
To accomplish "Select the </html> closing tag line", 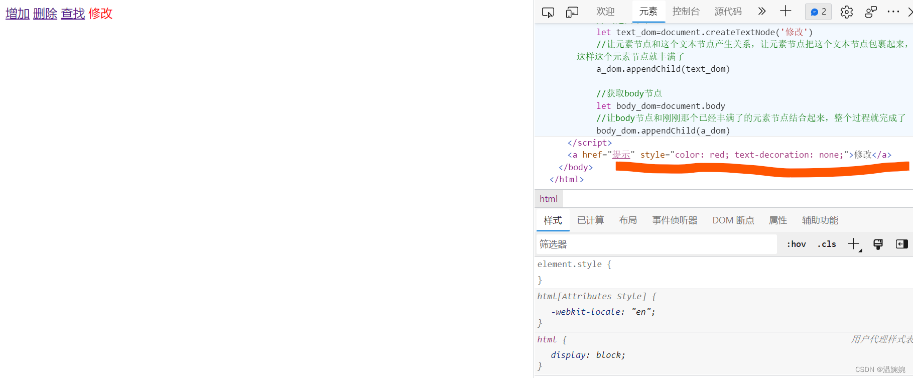I will point(567,180).
